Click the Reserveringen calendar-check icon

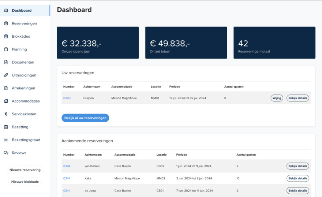click(6, 23)
